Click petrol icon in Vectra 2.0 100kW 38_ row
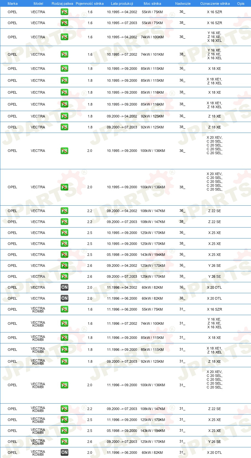The height and width of the screenshot is (458, 251). (65, 187)
